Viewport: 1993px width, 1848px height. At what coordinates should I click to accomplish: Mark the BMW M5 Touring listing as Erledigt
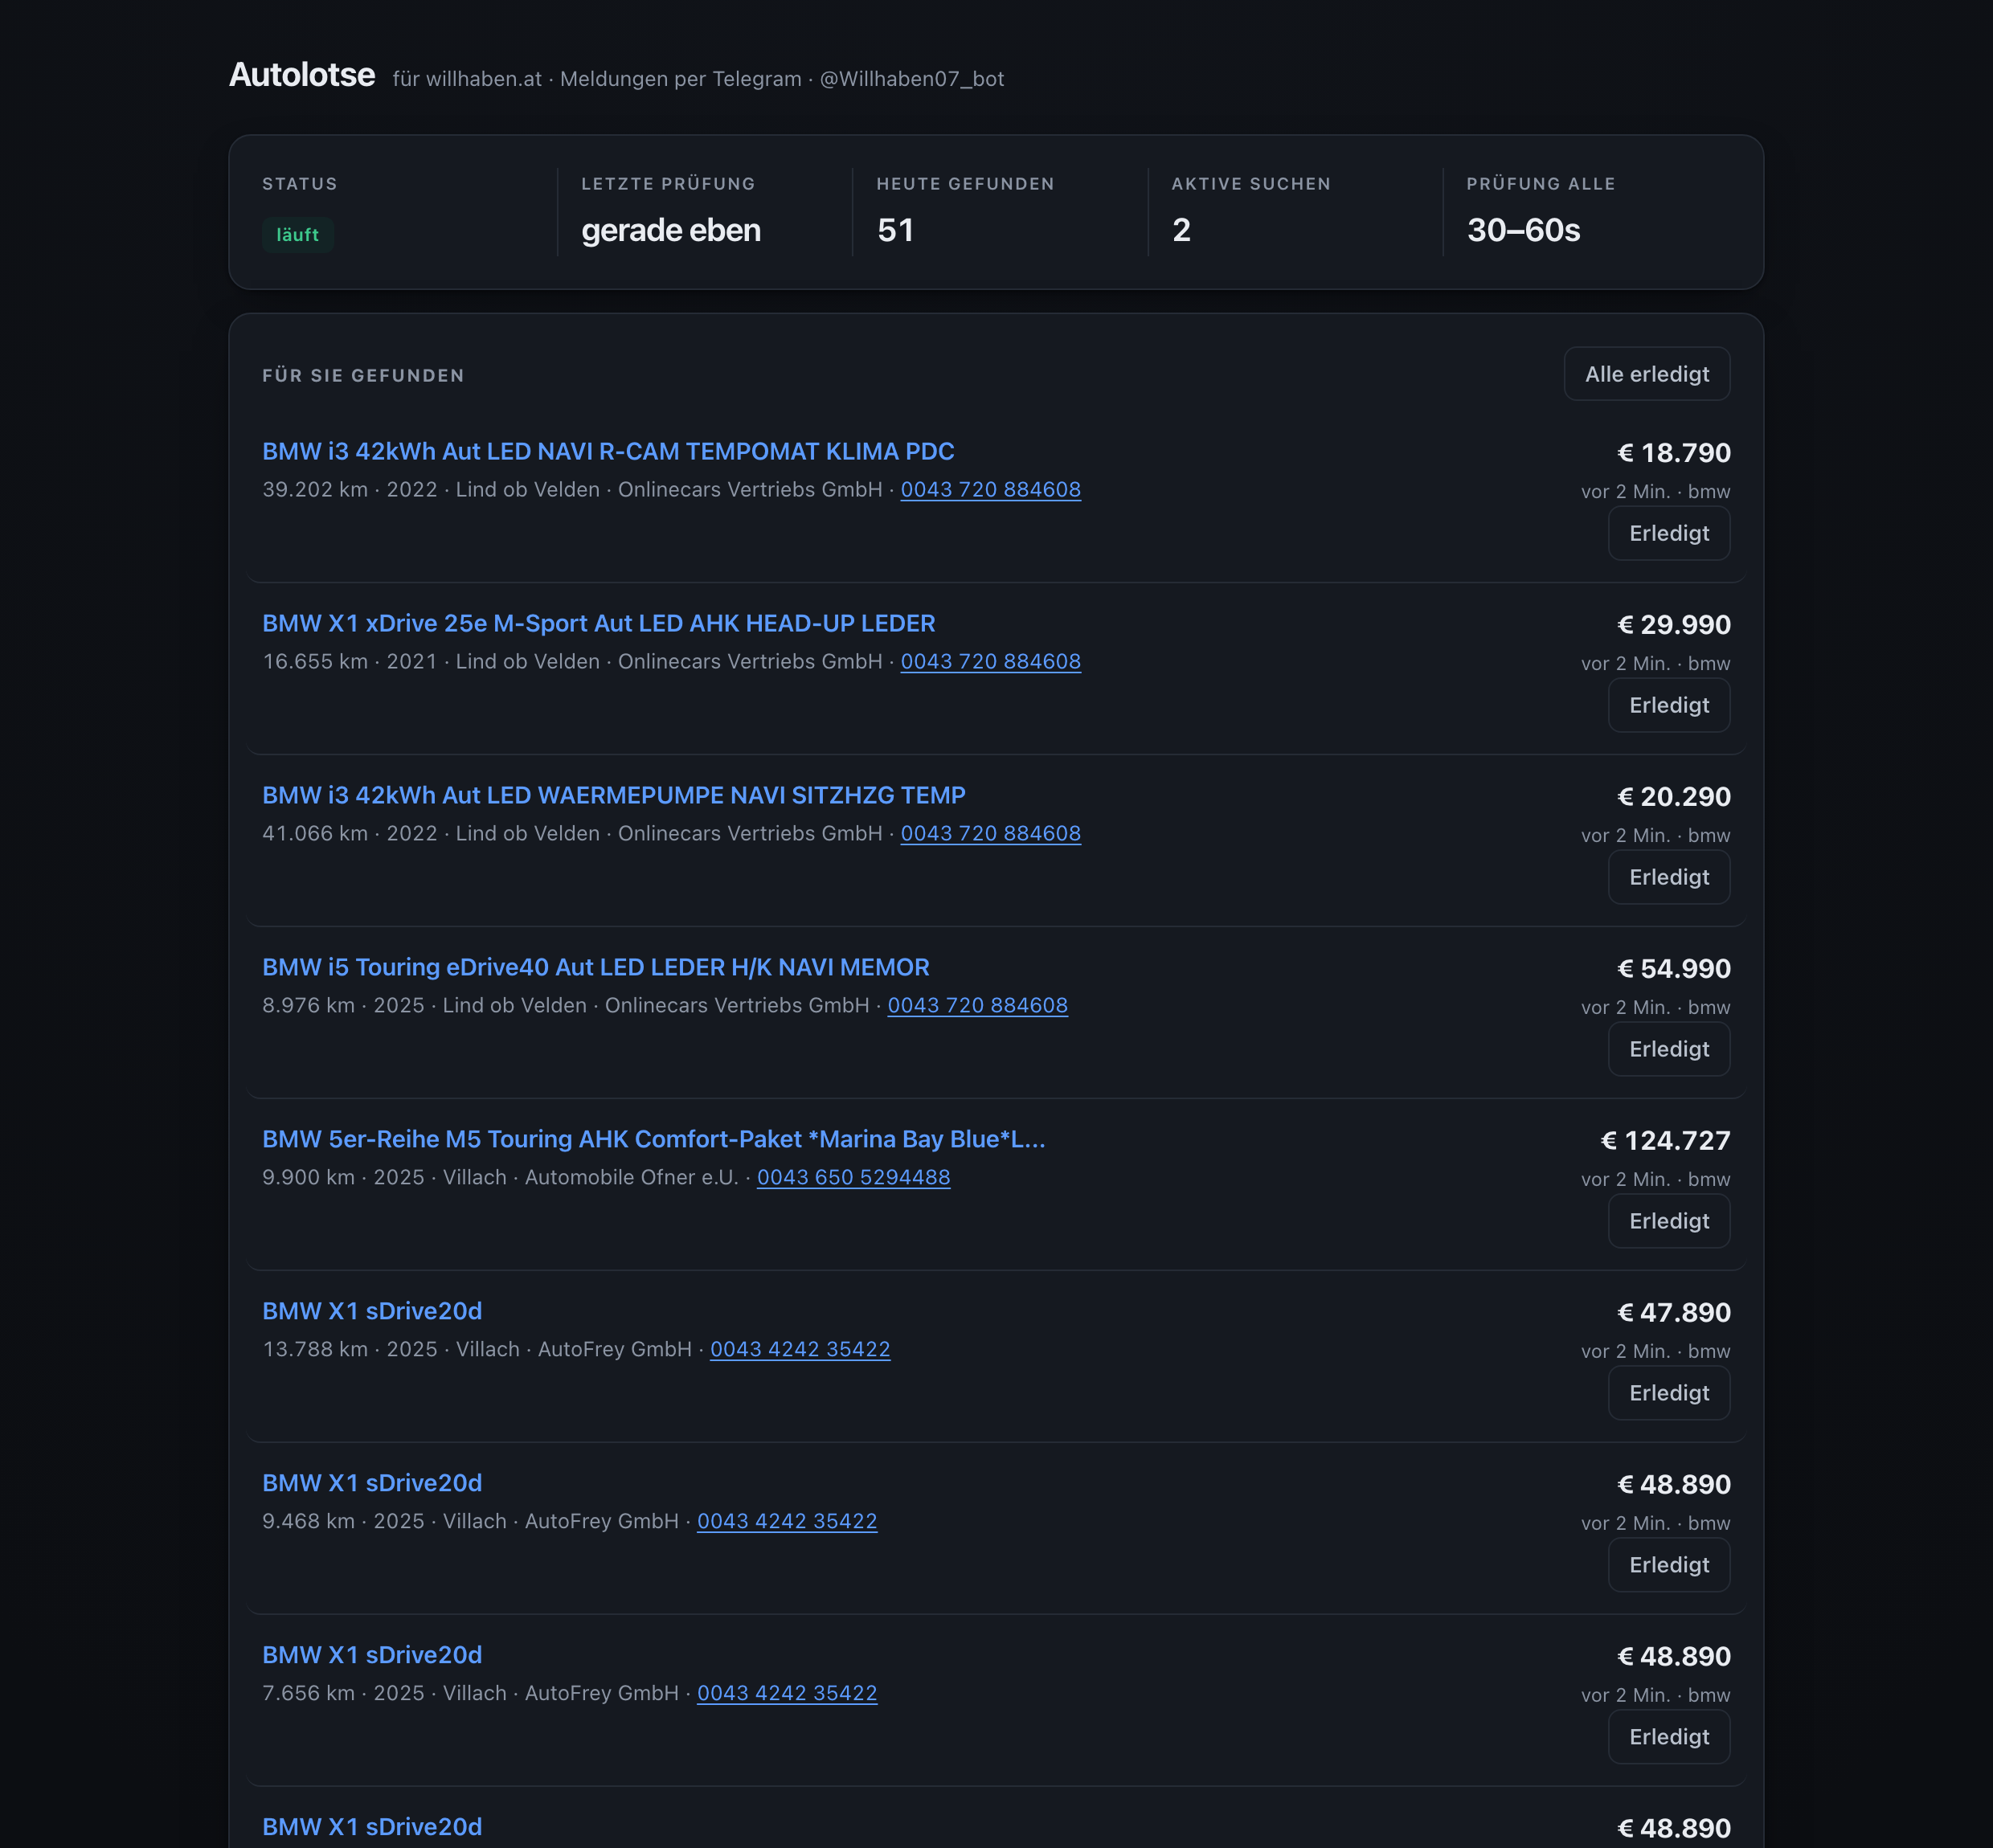tap(1669, 1221)
